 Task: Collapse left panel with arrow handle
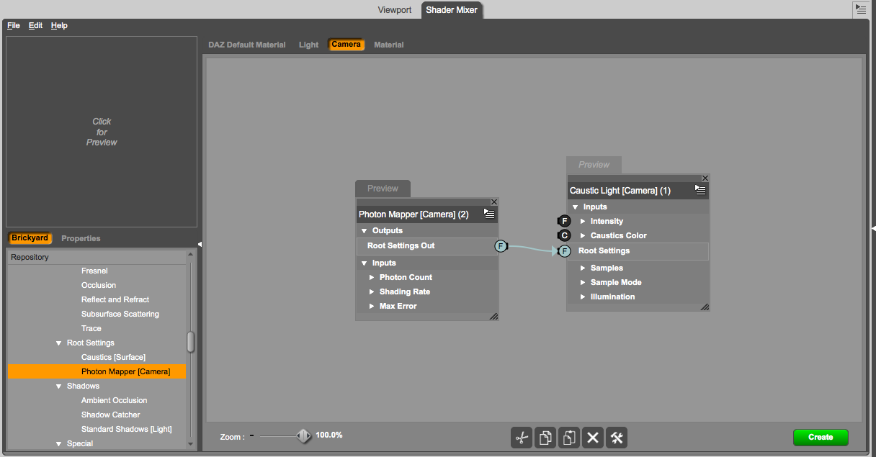pyautogui.click(x=200, y=244)
